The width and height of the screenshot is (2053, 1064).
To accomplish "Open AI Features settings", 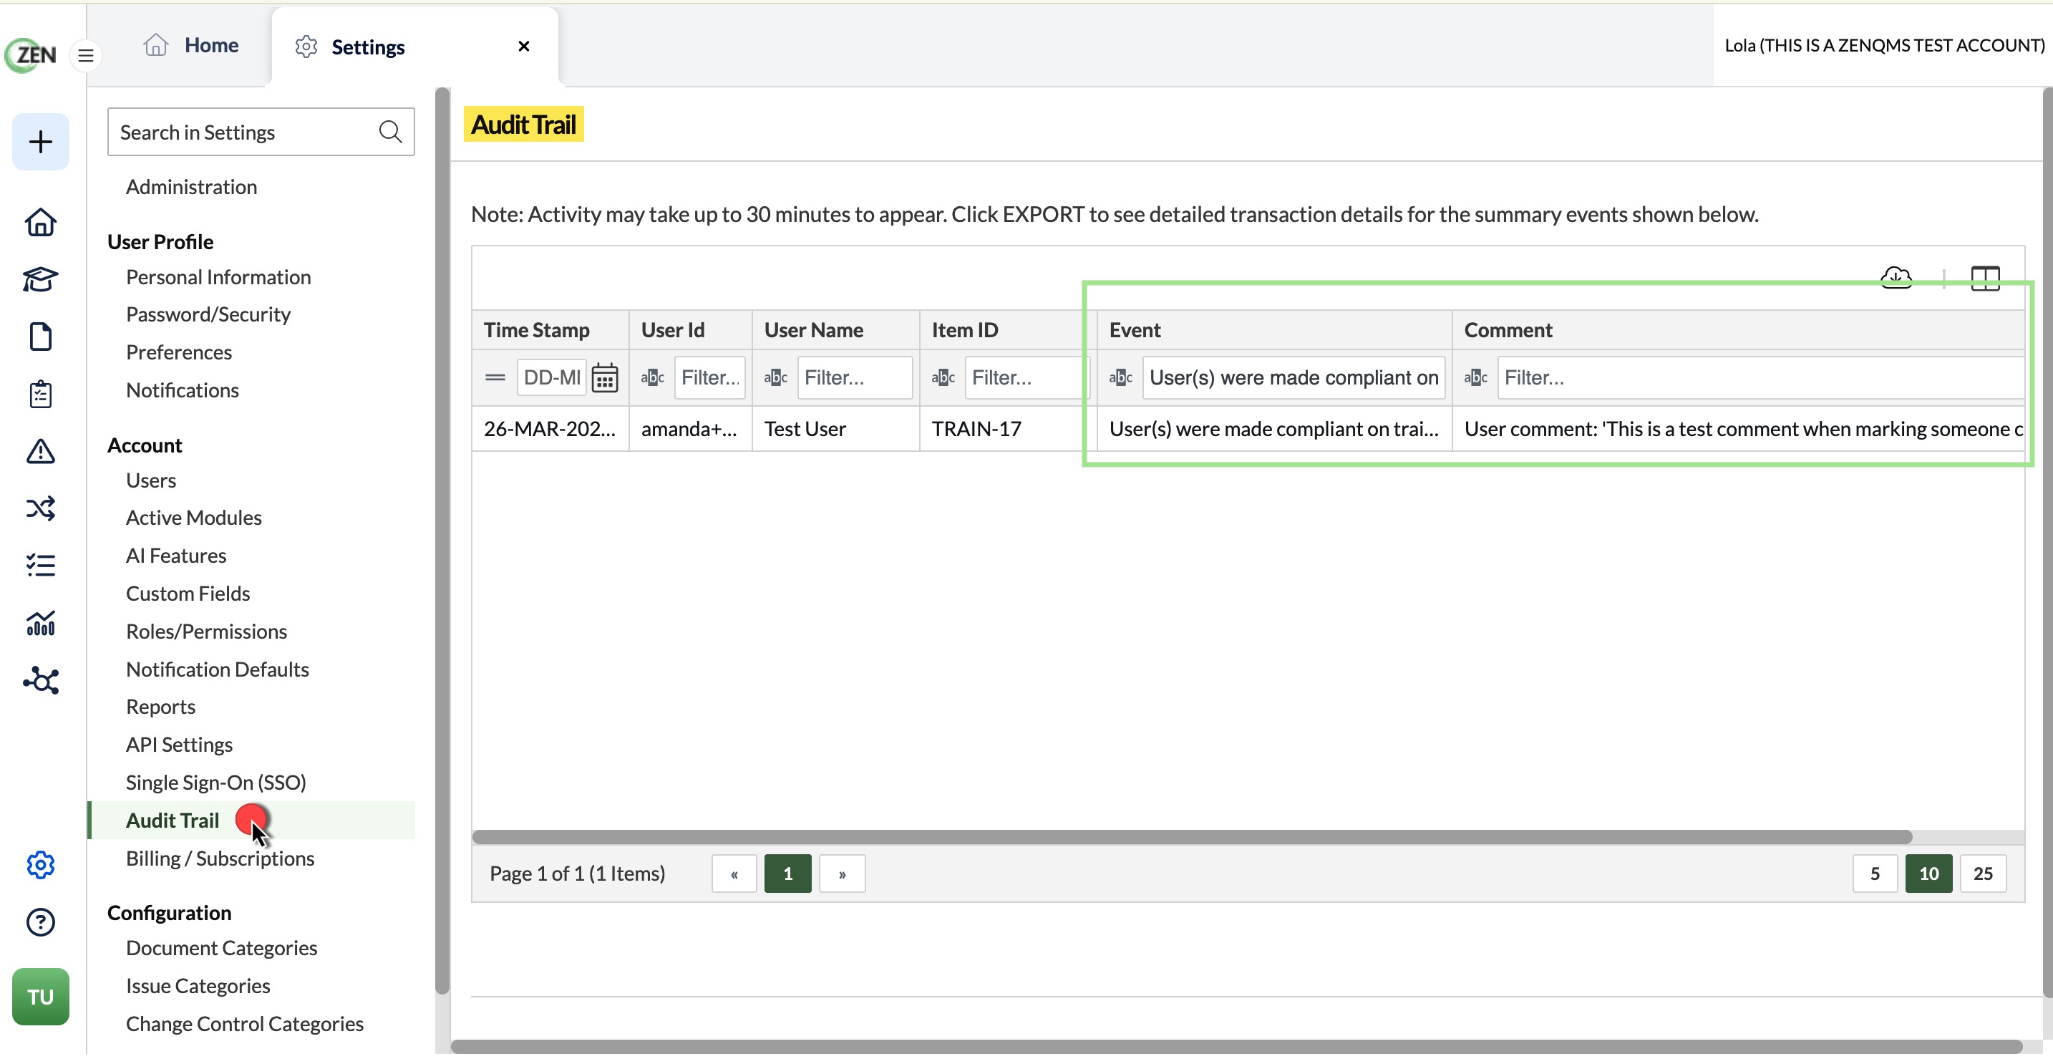I will [175, 558].
